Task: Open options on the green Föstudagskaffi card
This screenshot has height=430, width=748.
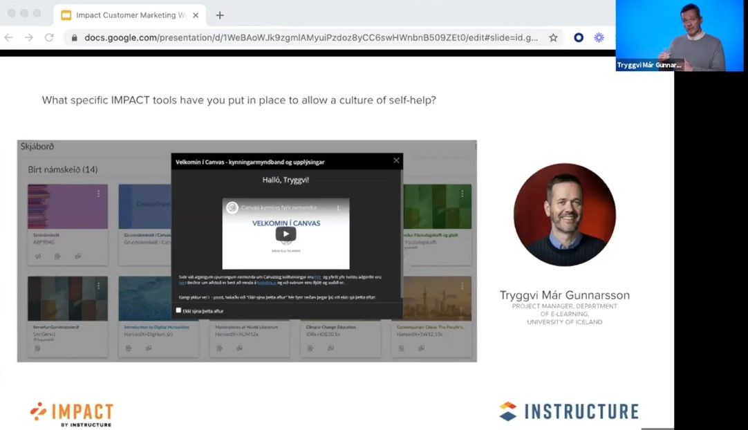Action: tap(462, 194)
